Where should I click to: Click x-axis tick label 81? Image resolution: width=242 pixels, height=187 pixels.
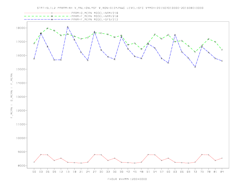(215, 172)
